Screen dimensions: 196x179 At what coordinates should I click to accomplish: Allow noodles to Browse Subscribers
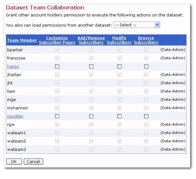(x=146, y=116)
